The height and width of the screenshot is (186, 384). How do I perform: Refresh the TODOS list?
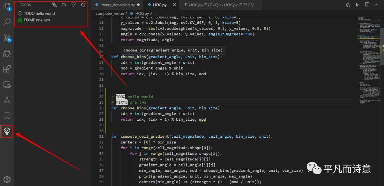click(x=83, y=5)
